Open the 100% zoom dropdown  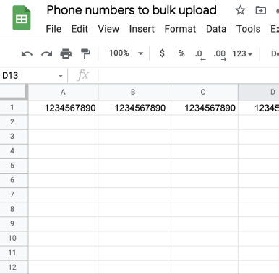[x=126, y=53]
